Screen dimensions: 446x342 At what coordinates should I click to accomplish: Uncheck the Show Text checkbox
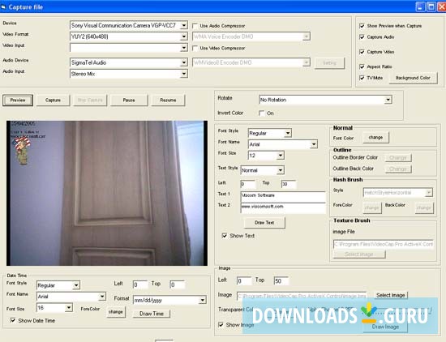(x=225, y=236)
